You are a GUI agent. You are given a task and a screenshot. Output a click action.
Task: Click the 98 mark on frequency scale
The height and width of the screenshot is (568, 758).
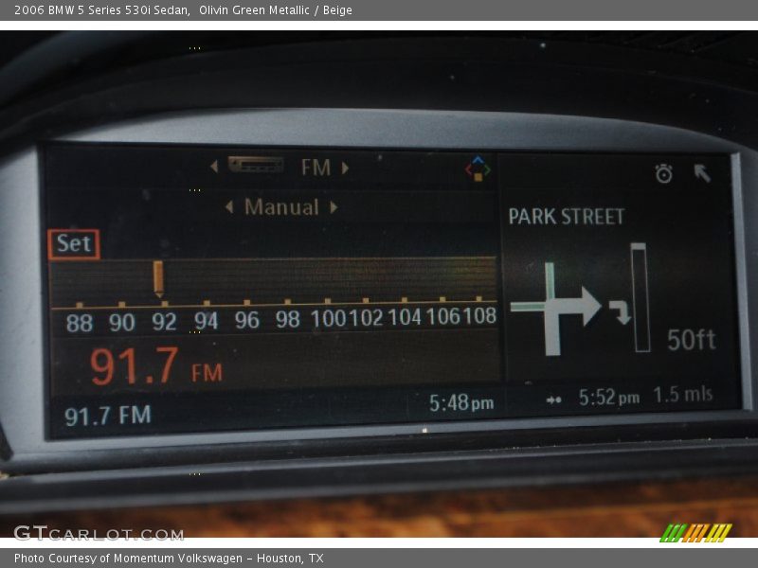[288, 319]
